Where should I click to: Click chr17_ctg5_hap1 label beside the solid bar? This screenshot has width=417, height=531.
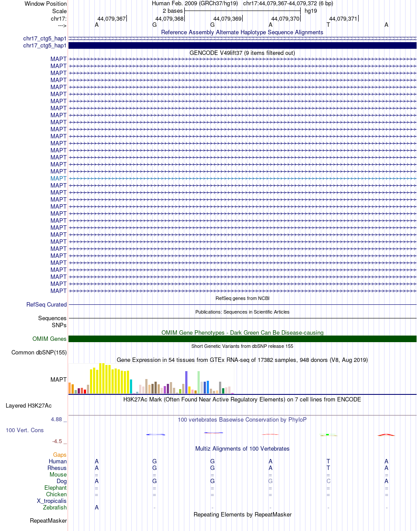pyautogui.click(x=45, y=46)
